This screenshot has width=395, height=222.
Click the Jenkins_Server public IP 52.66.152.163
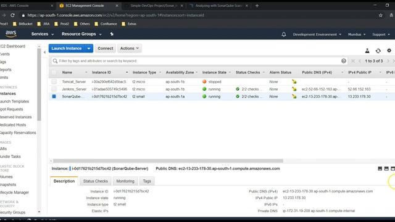359,89
